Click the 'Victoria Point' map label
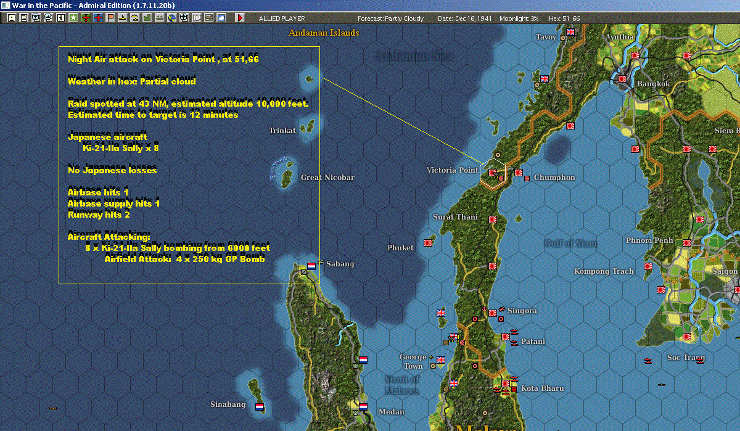The image size is (740, 431). (x=452, y=170)
